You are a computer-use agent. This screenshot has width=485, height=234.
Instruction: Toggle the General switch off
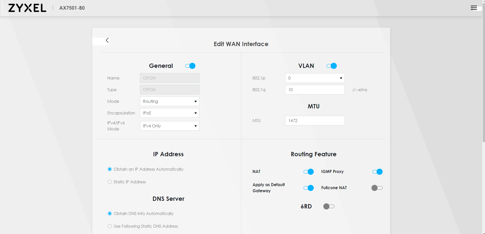190,66
